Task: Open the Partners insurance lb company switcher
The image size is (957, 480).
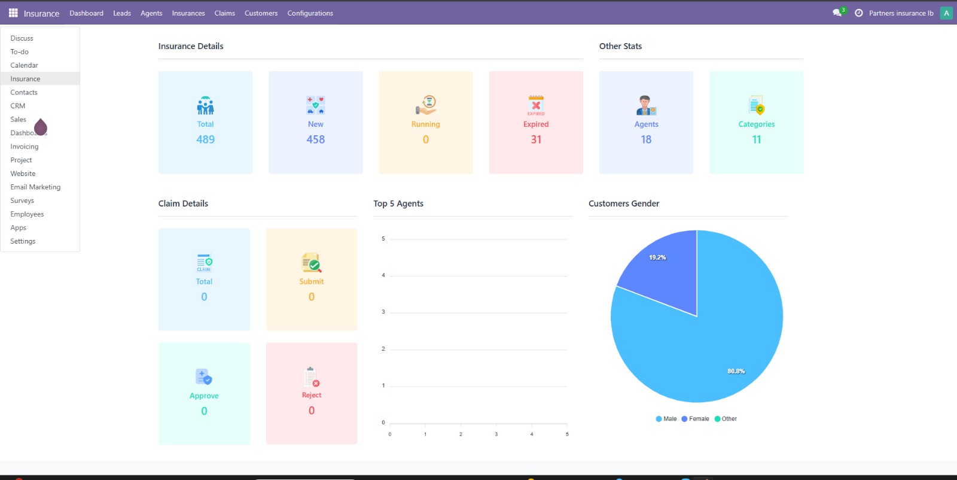Action: coord(901,13)
